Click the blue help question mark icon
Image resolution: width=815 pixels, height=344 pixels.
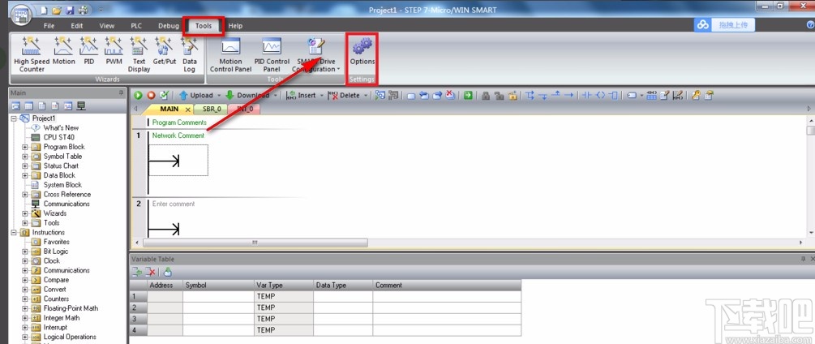coord(810,25)
